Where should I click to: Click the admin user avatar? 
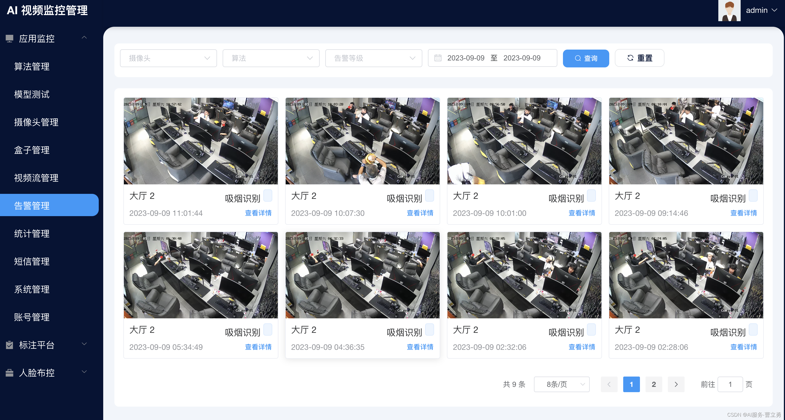(x=729, y=11)
